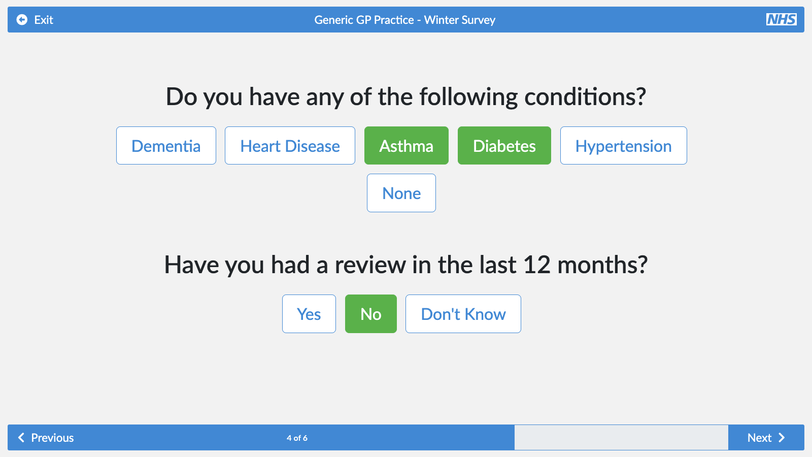
Task: Click the conditions question heading
Action: click(406, 96)
